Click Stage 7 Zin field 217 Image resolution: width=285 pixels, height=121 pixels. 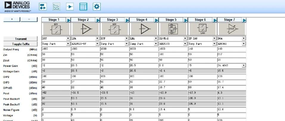(x=232, y=55)
